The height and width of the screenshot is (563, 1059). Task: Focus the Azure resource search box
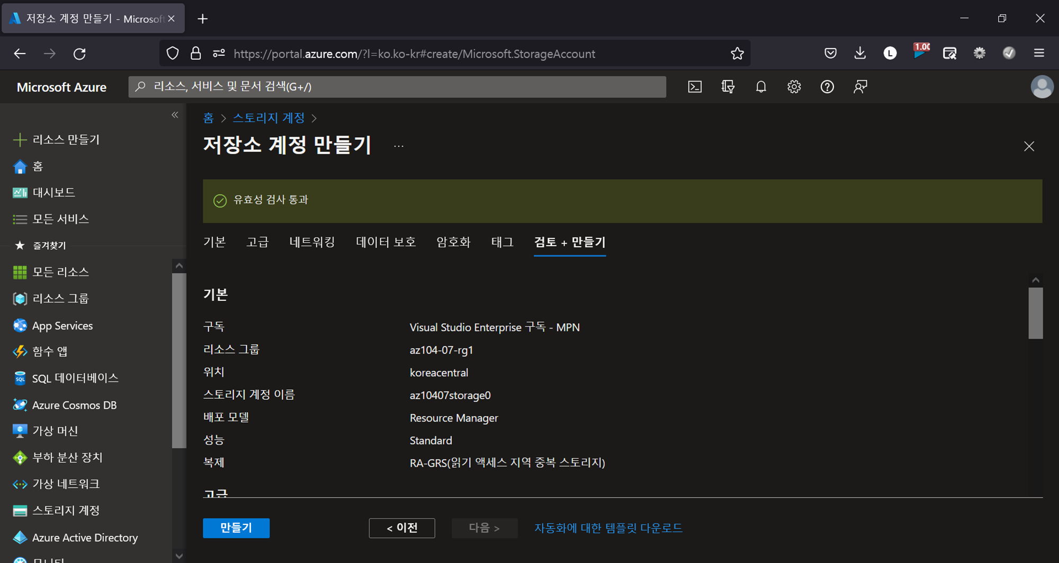[x=397, y=87]
